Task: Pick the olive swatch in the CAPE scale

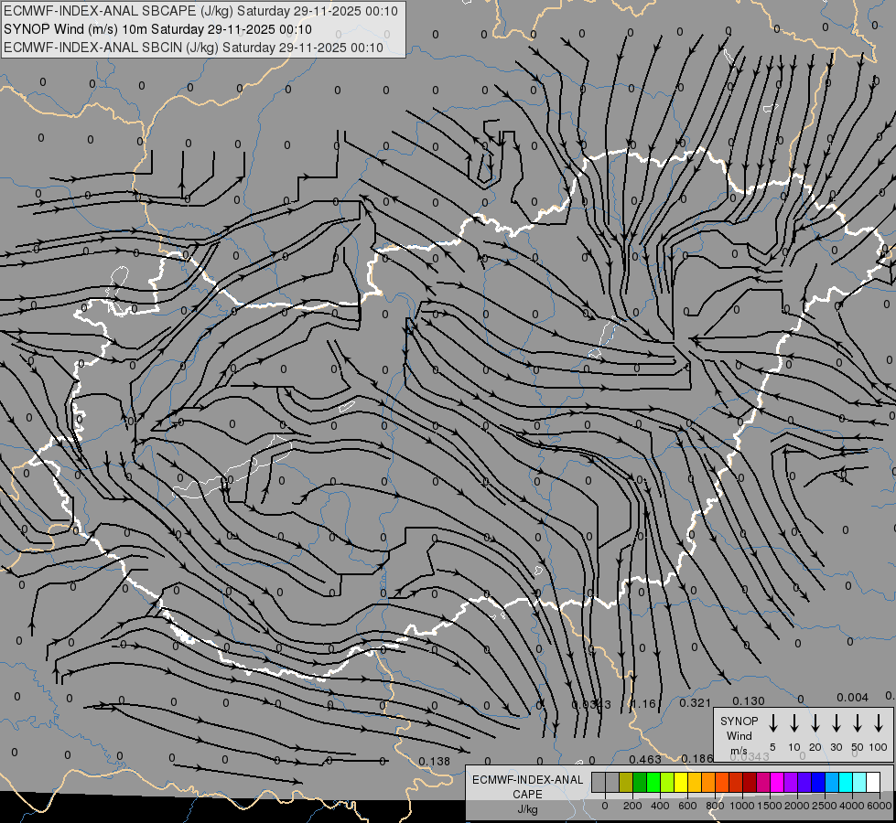Action: point(626,782)
